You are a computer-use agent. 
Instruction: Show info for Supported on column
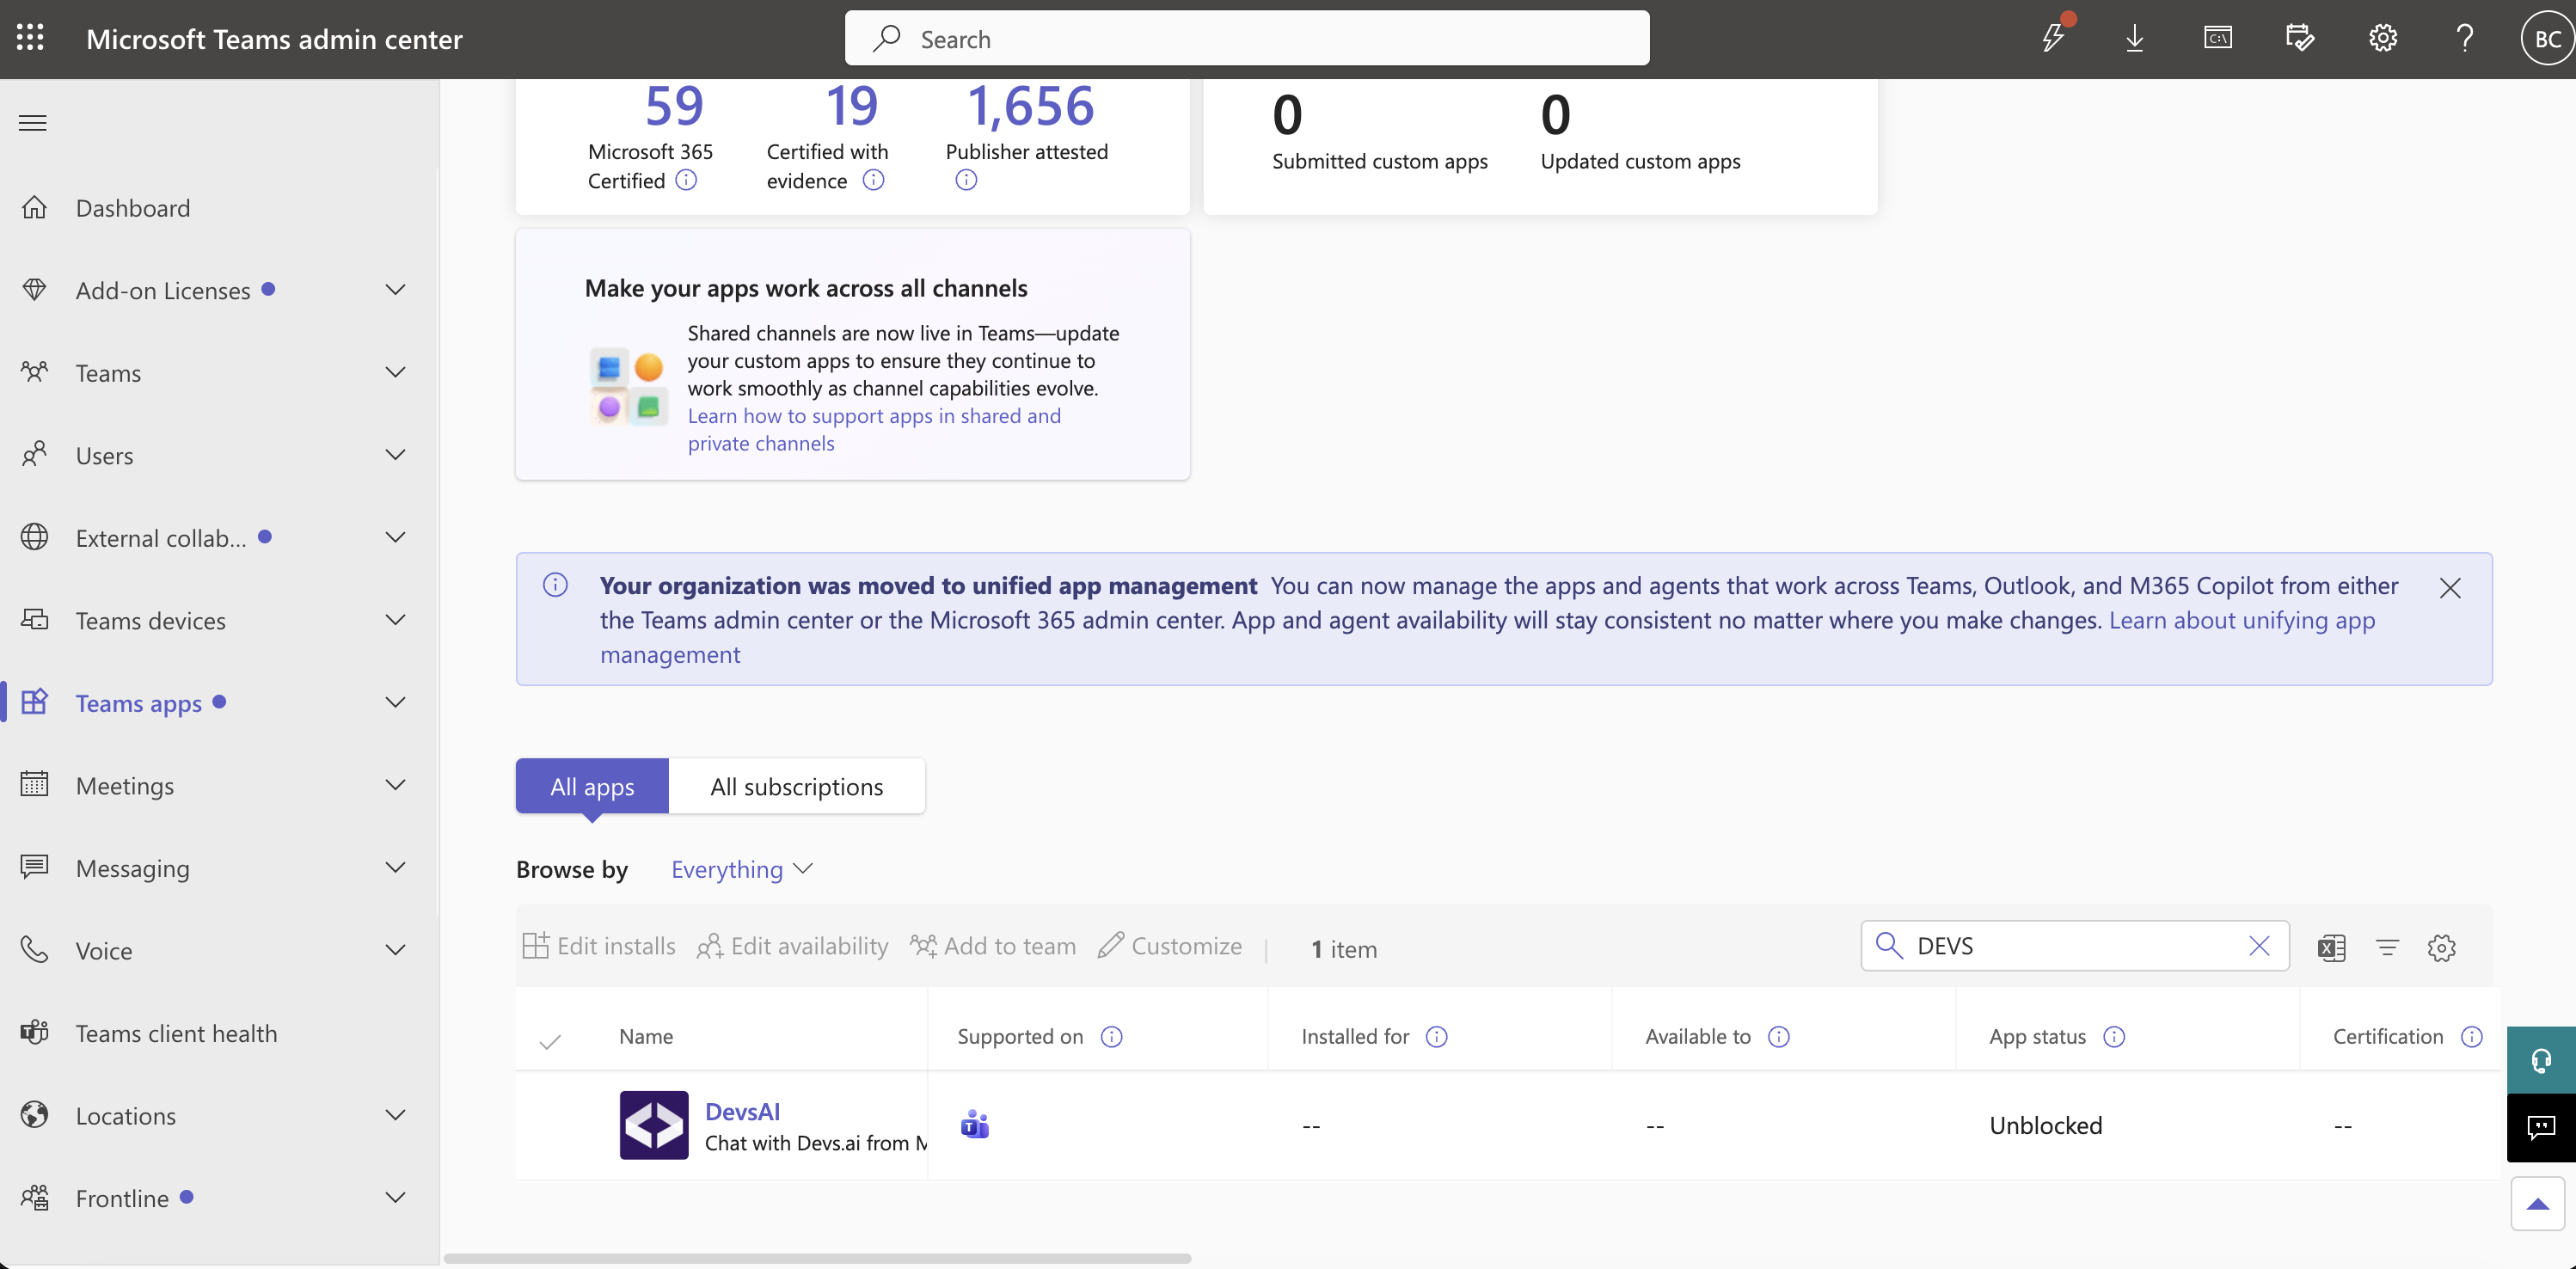pos(1111,1036)
